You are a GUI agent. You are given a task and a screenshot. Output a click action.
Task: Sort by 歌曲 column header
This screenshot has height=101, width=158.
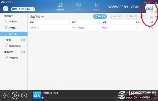(32, 22)
